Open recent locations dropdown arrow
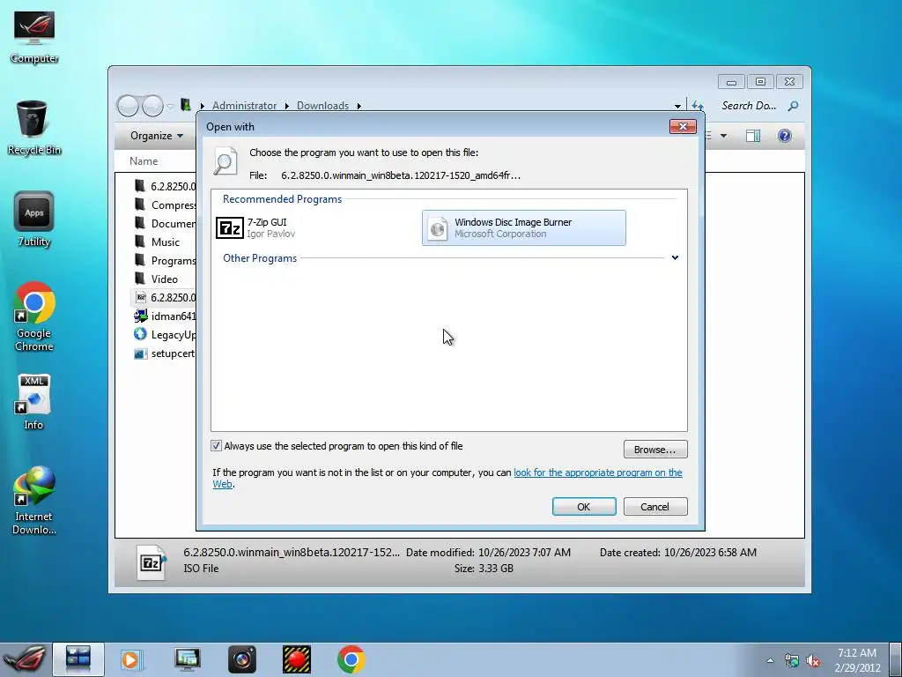 (170, 106)
